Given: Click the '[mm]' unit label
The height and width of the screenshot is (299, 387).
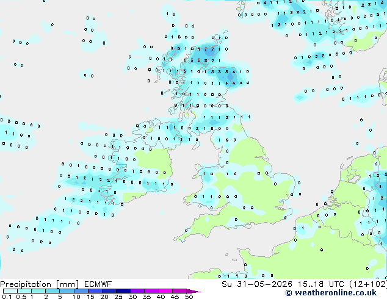Looking at the screenshot, I should 68,284.
